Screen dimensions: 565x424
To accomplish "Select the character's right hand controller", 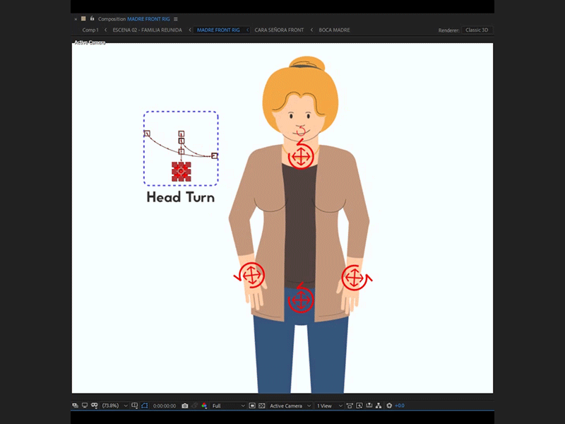I will click(x=251, y=276).
